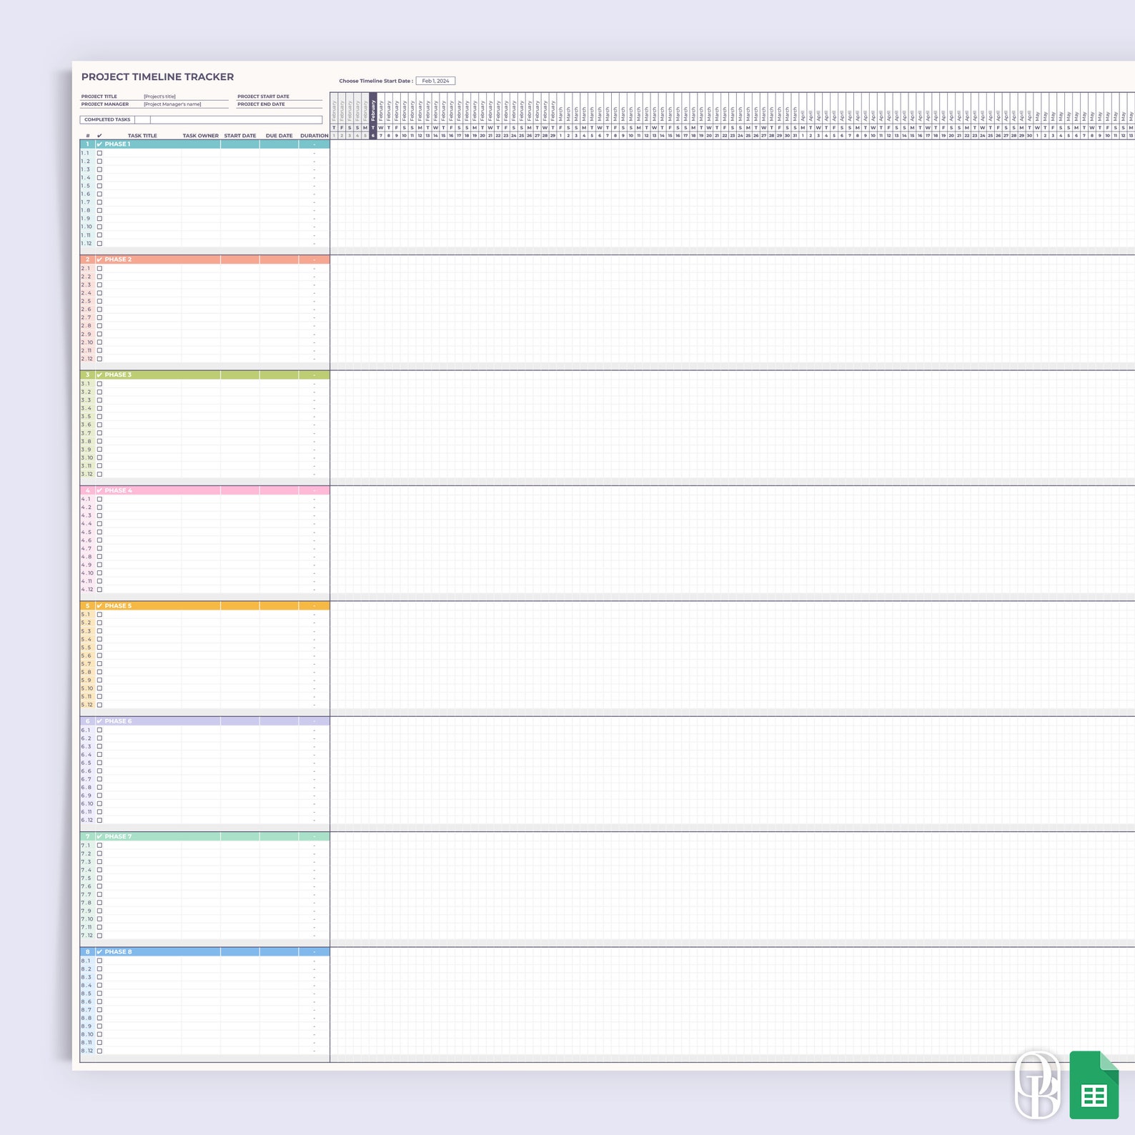1135x1135 pixels.
Task: Open the Timeline Start Date selector Feb 1, 2024
Action: pos(435,81)
